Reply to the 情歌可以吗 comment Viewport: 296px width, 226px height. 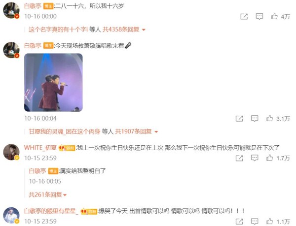[x=255, y=221]
